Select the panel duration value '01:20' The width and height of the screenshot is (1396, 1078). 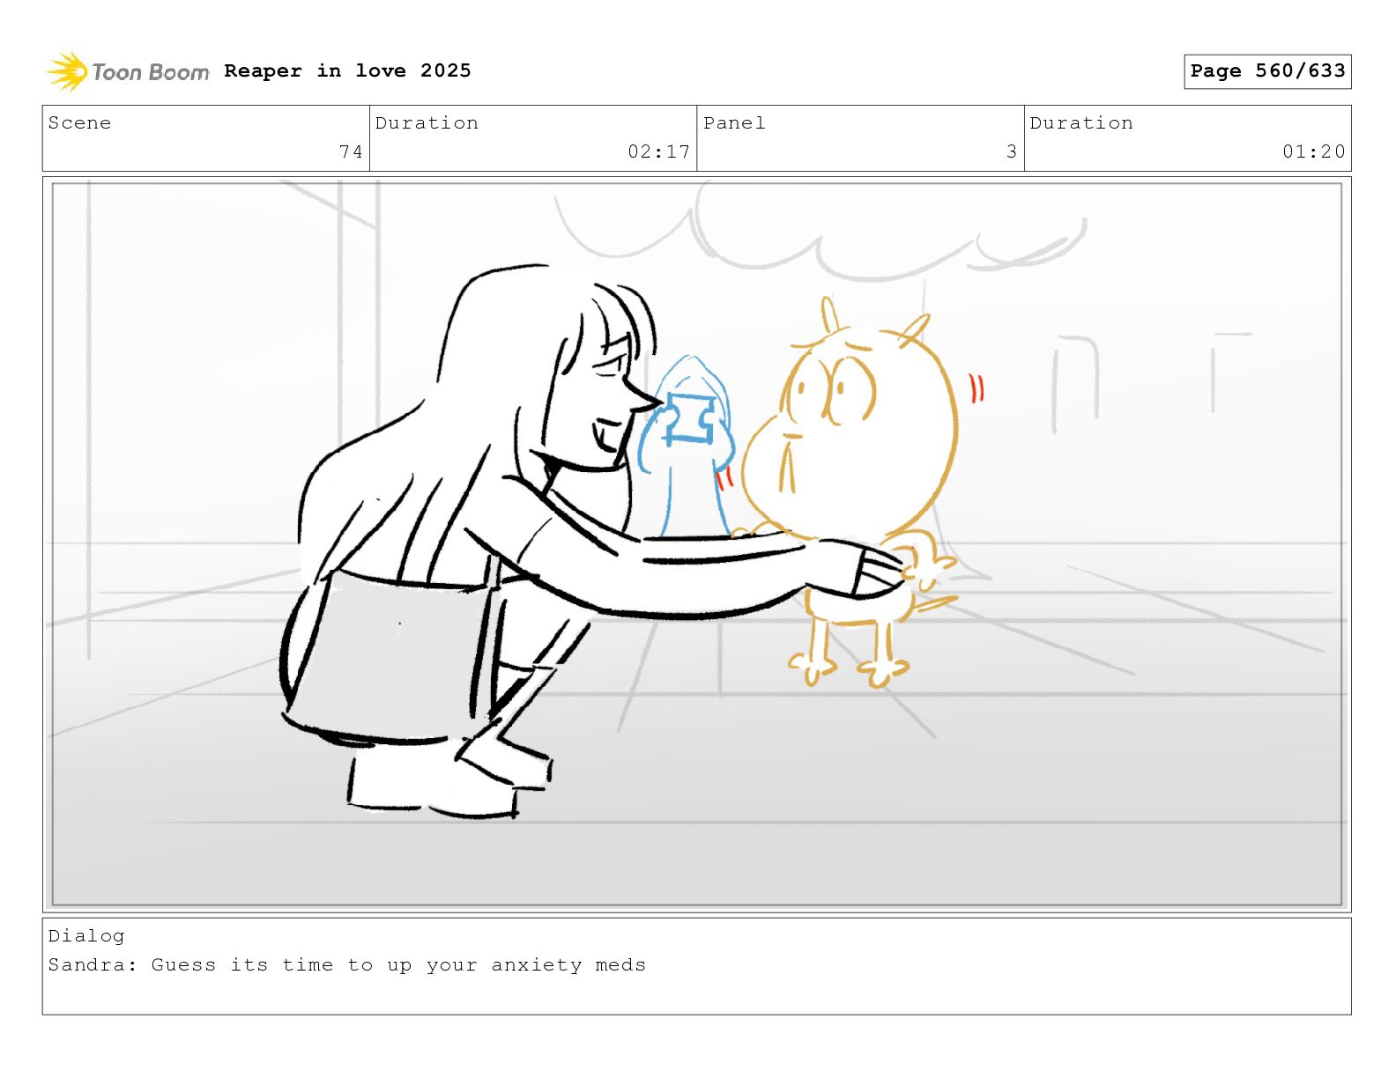click(1314, 151)
